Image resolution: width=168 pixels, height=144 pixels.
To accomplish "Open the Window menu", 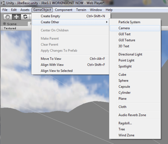I will (x=96, y=10).
